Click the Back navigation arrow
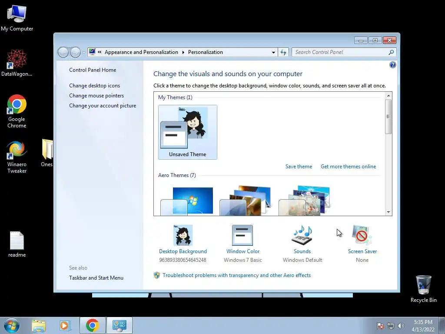Screen dimensions: 445x334 click(63, 52)
